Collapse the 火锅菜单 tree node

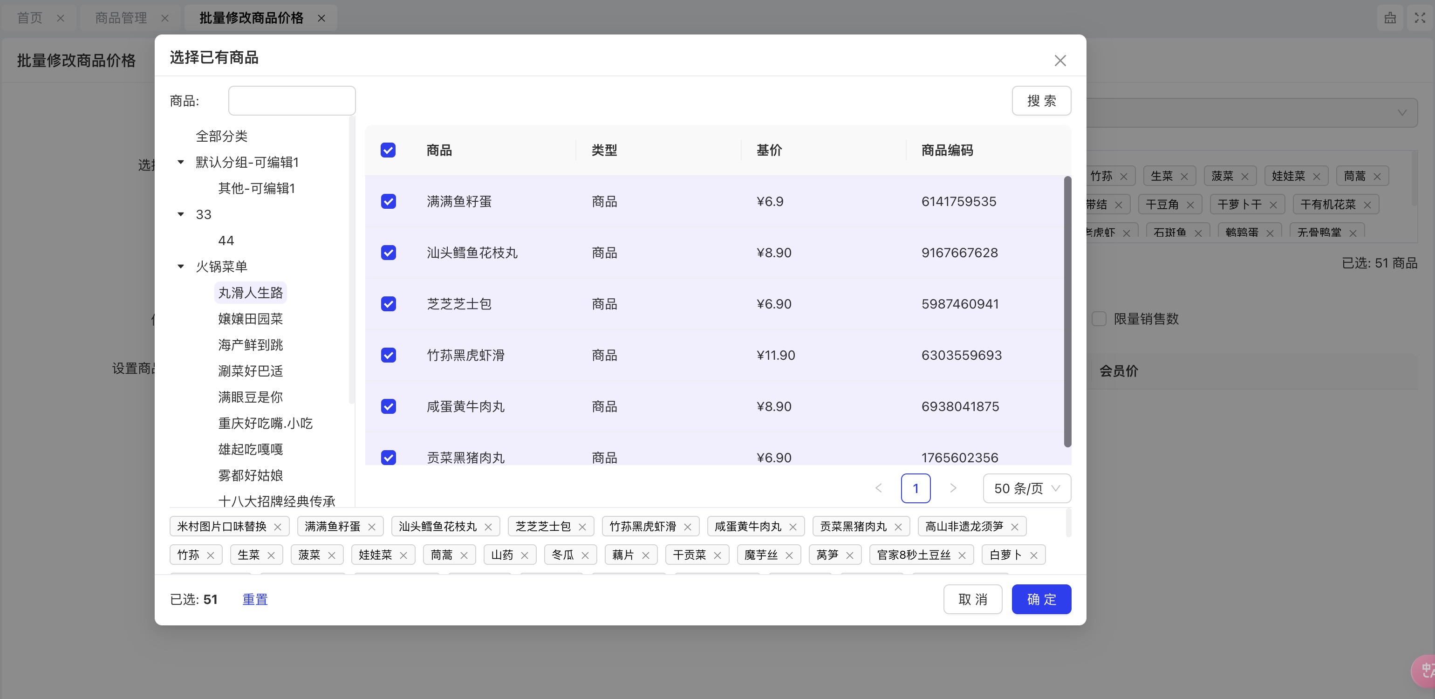180,267
